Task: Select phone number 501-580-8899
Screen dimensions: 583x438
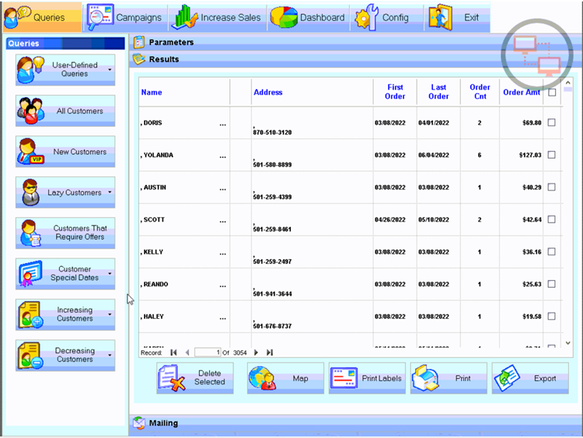Action: 272,164
